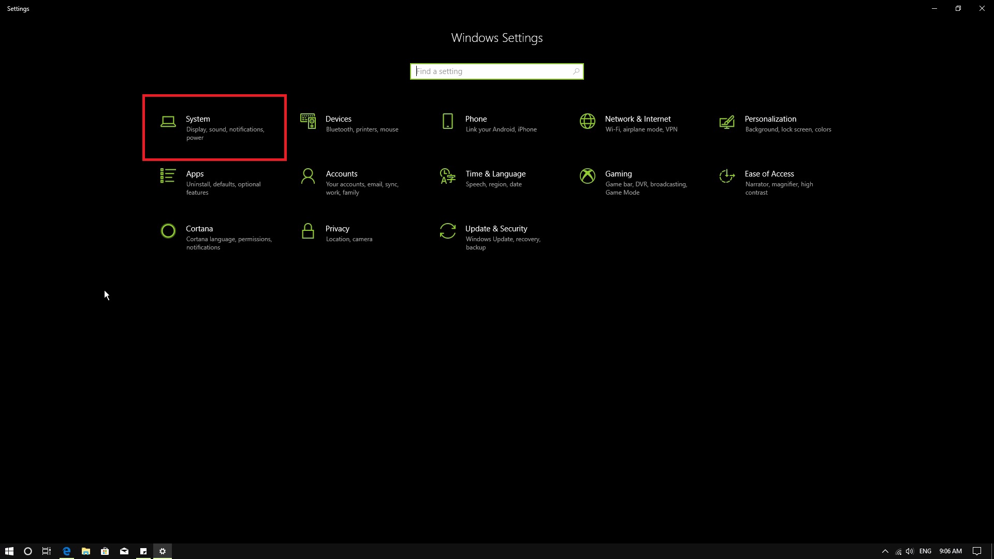Click the ENG language indicator
994x559 pixels.
click(925, 551)
